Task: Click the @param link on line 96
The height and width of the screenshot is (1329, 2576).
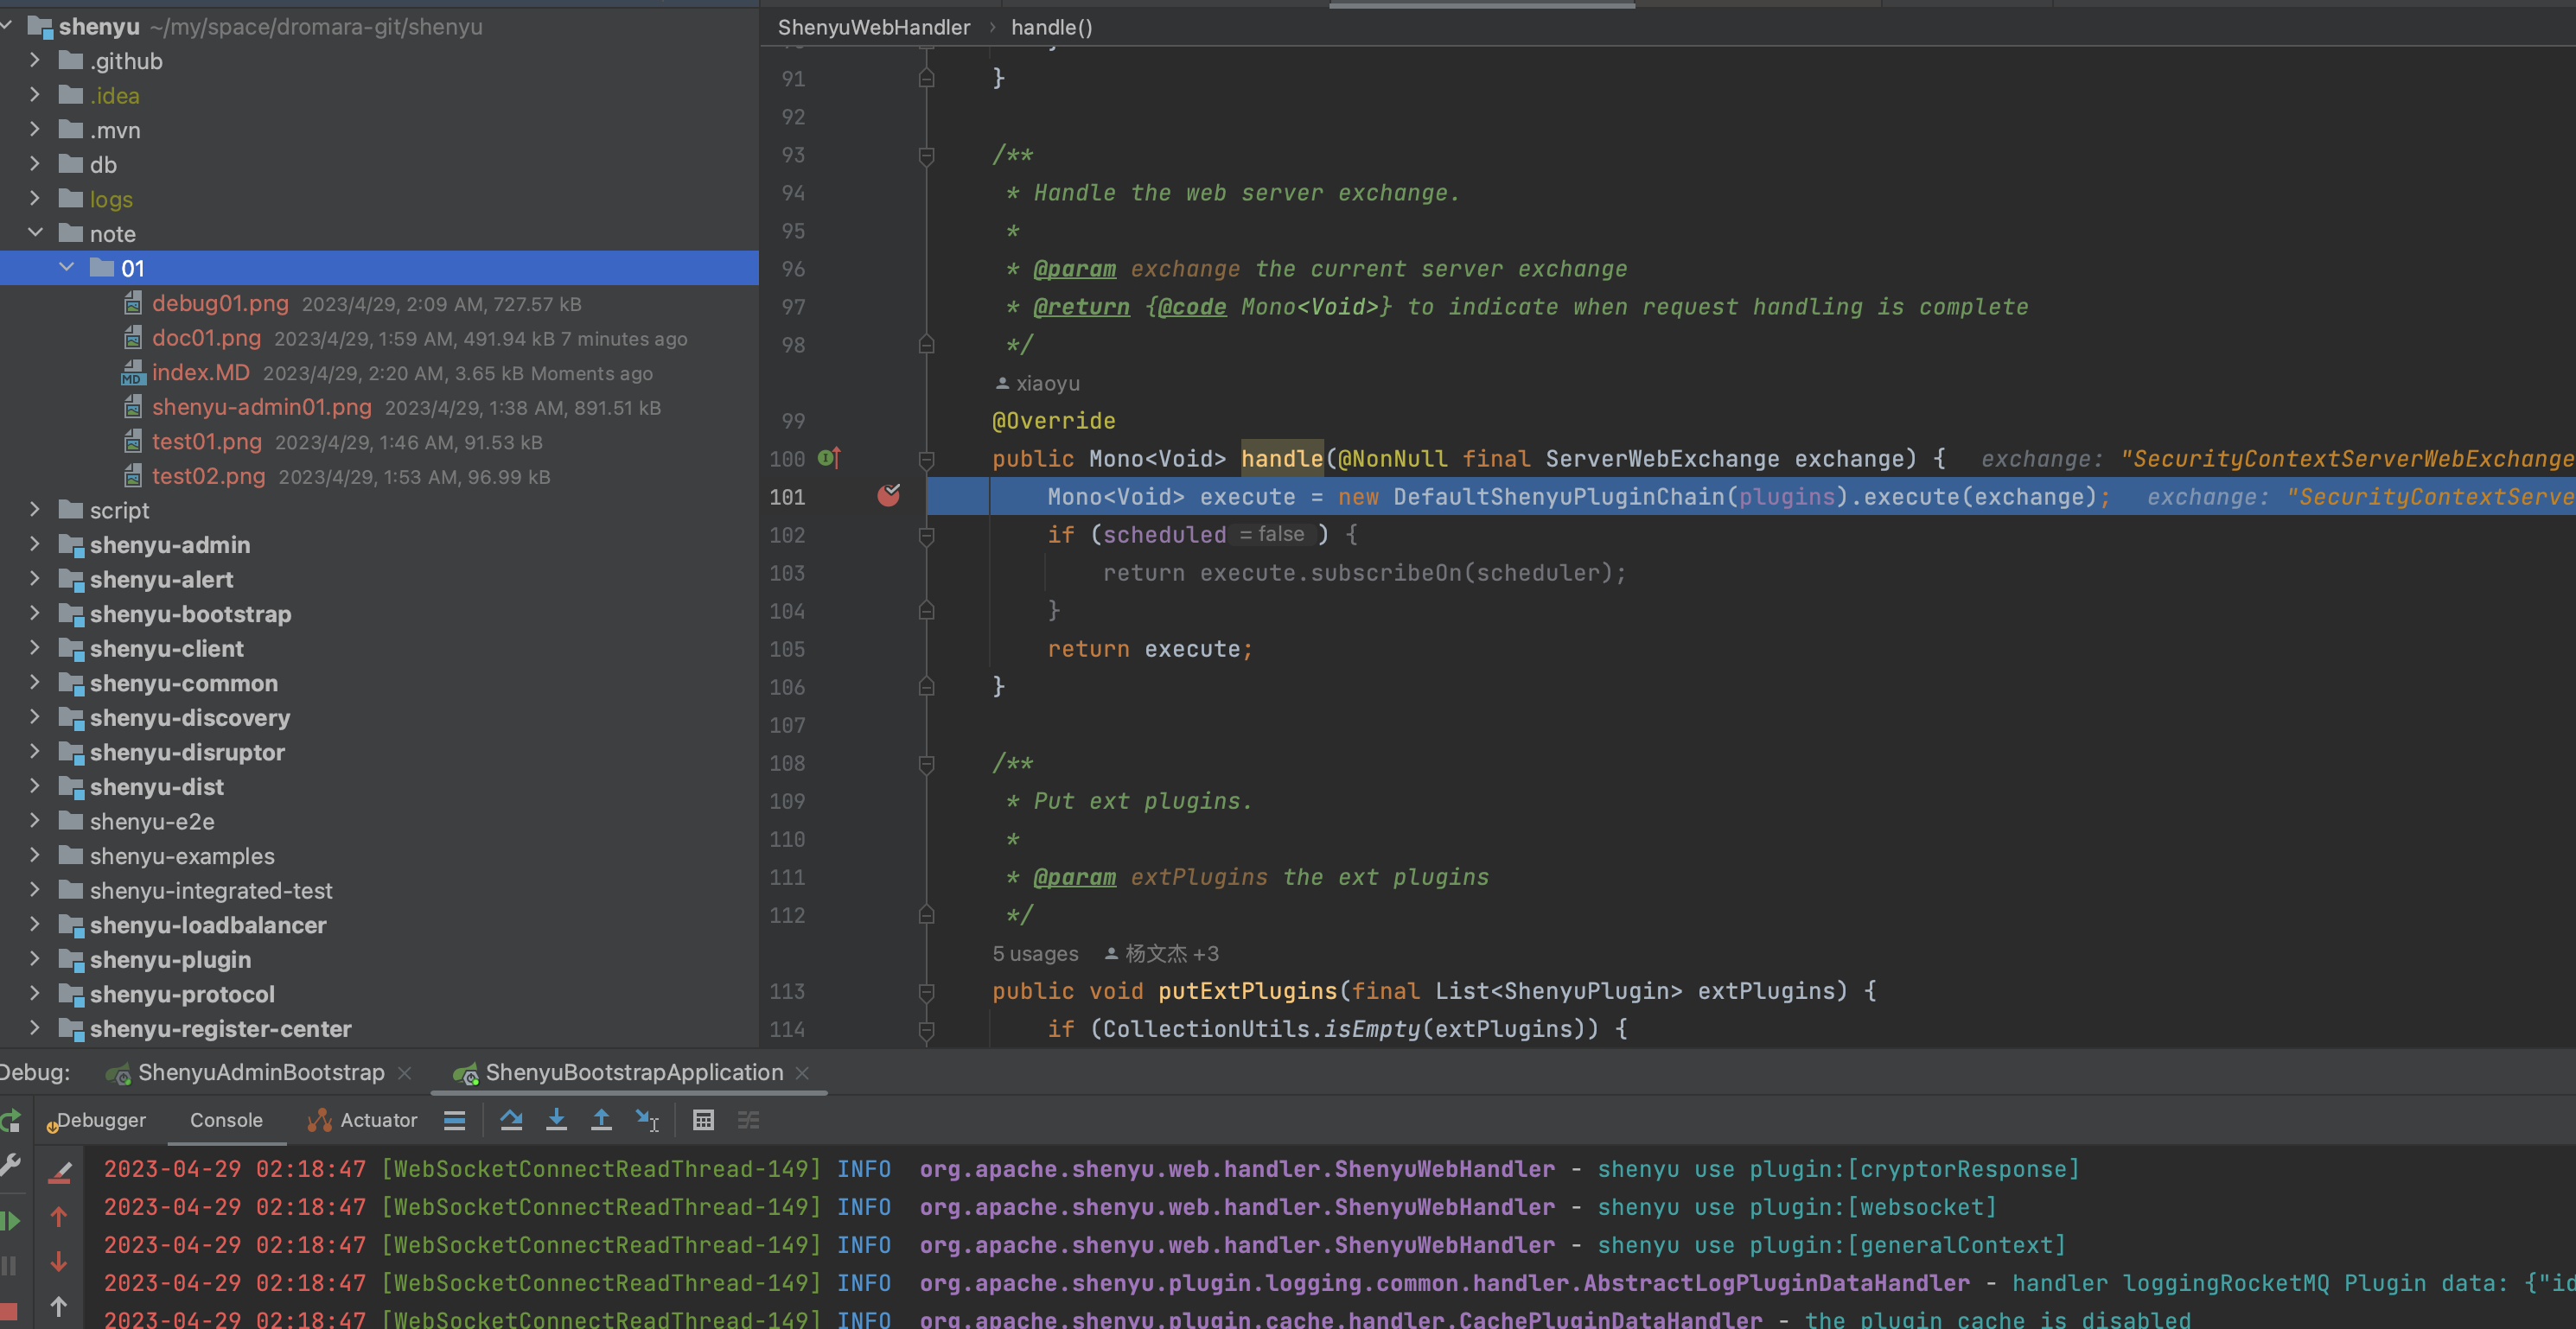Action: [x=1074, y=269]
